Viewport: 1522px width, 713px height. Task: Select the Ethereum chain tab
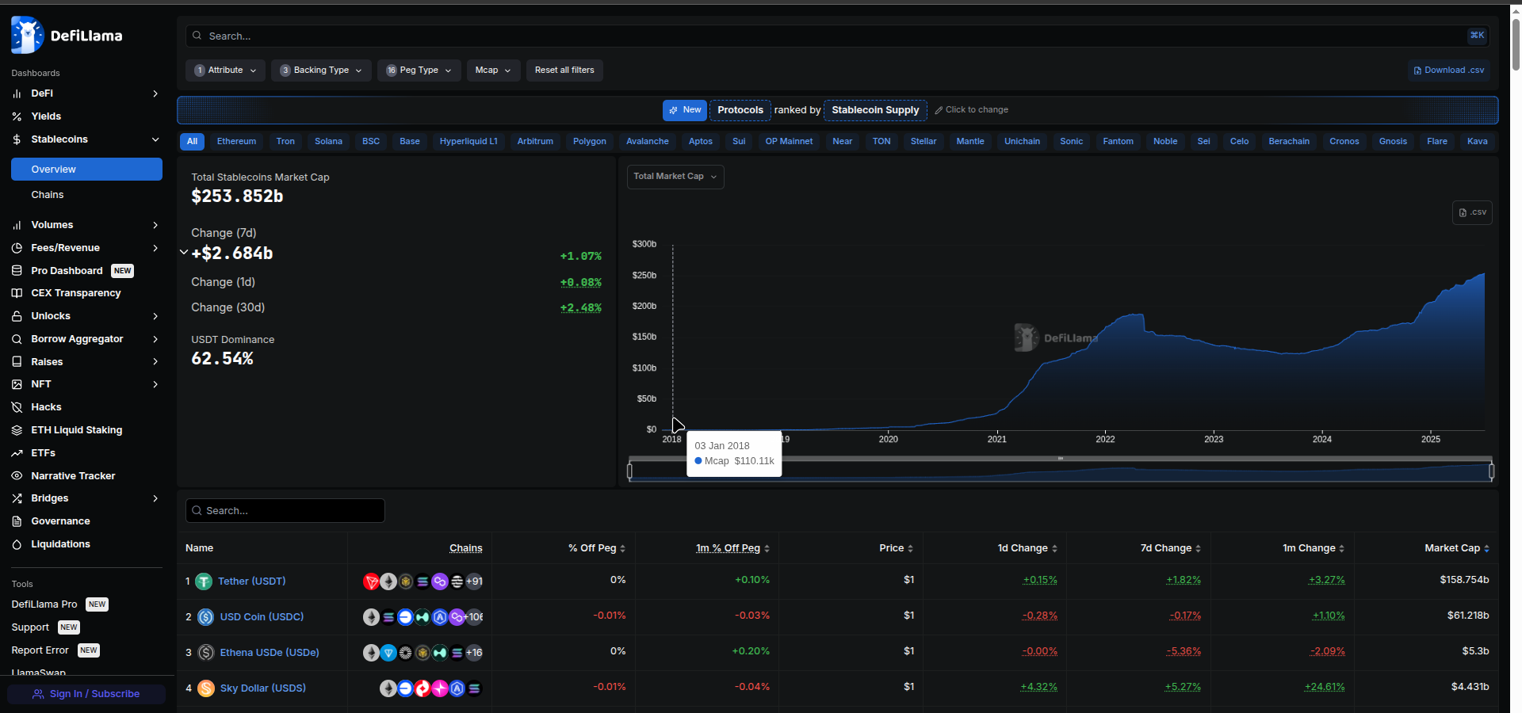(x=236, y=142)
